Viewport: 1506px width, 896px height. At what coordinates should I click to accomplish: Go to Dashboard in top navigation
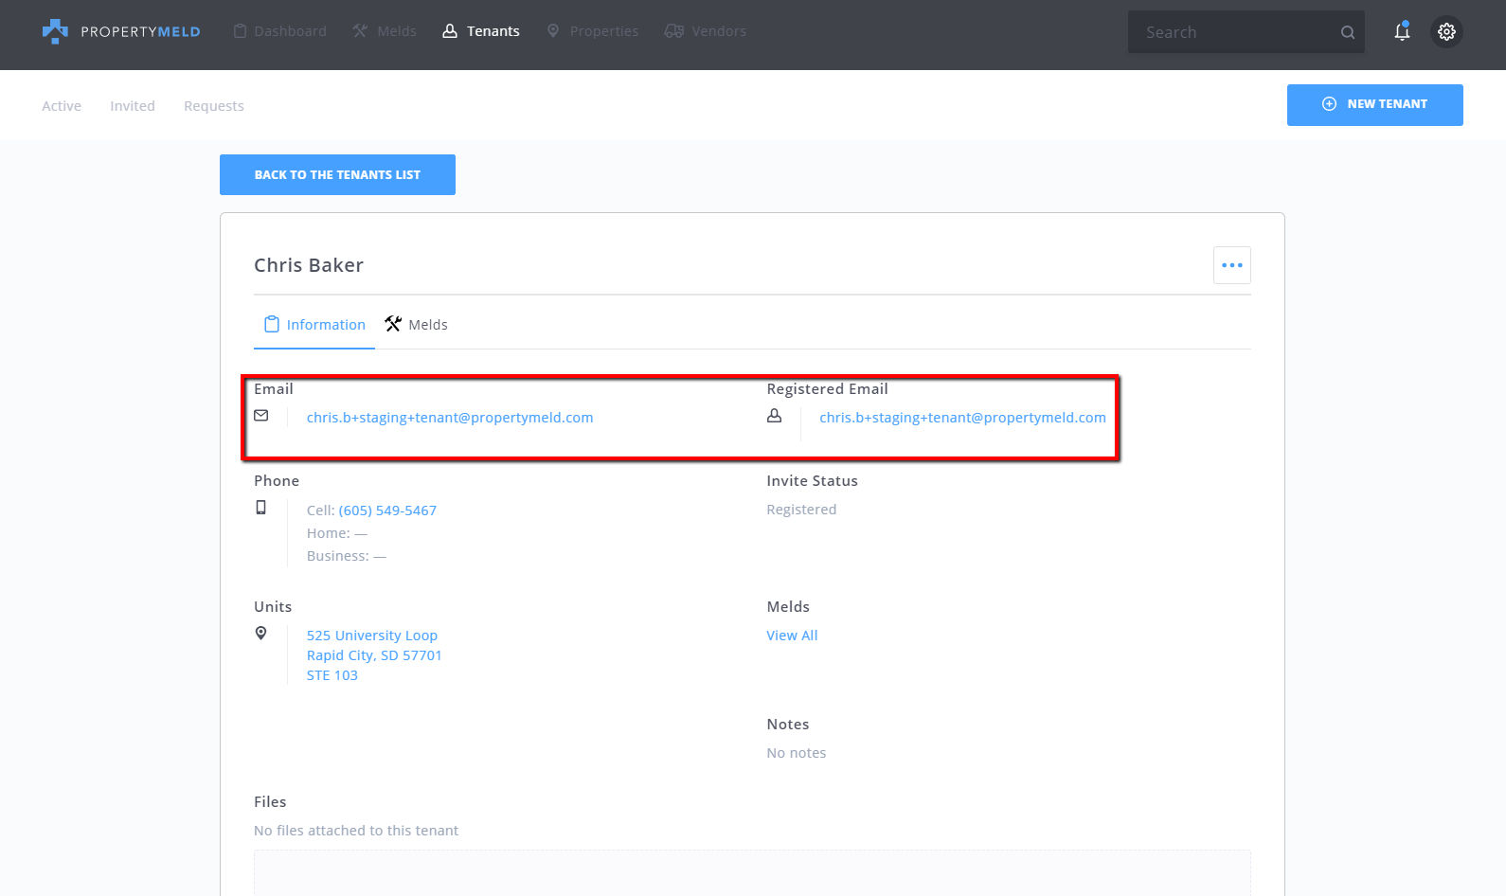[280, 31]
